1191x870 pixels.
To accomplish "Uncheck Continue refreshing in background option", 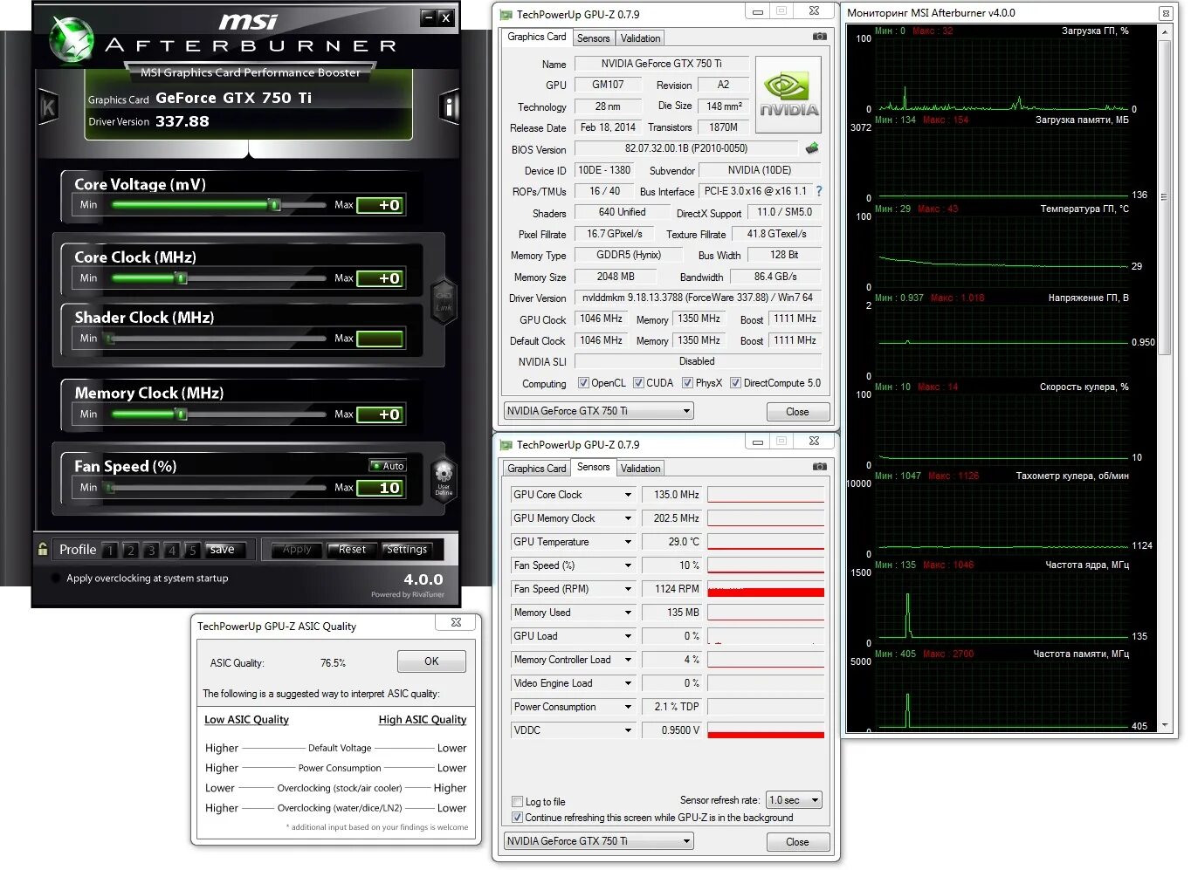I will 517,818.
